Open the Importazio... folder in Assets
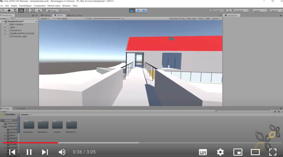283x157 pixels. click(x=29, y=127)
